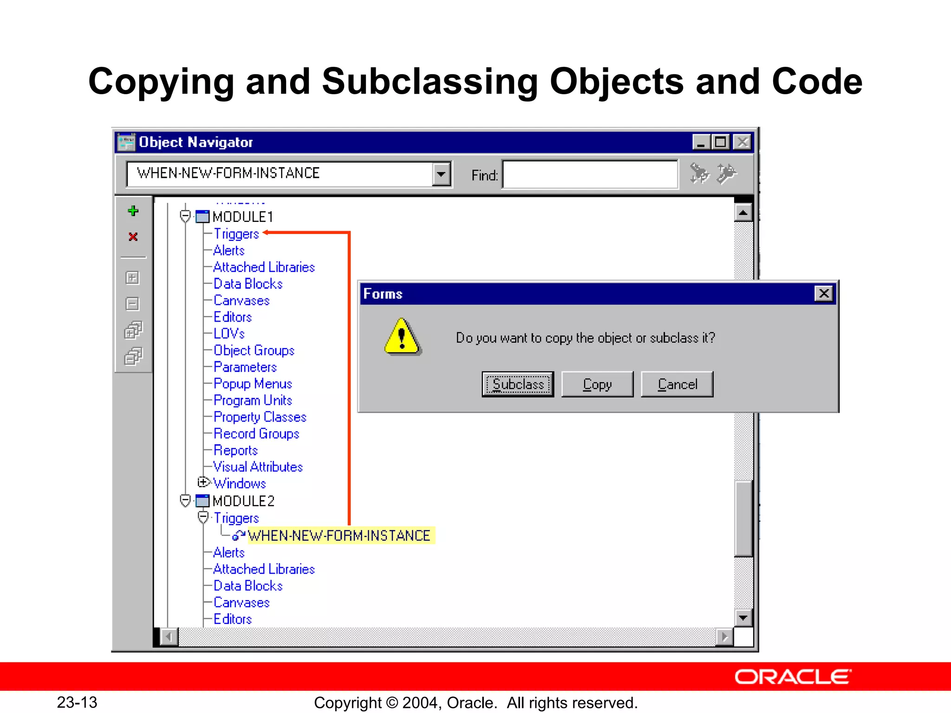
Task: Select the Object Groups node
Action: (x=254, y=350)
